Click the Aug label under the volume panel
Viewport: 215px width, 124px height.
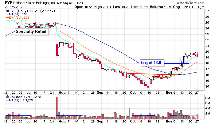point(62,121)
